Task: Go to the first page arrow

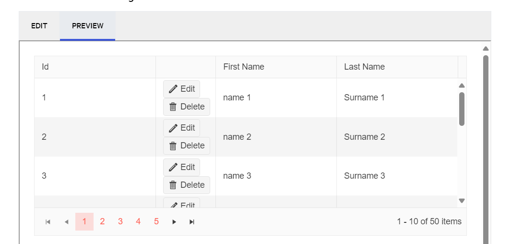Action: 48,221
